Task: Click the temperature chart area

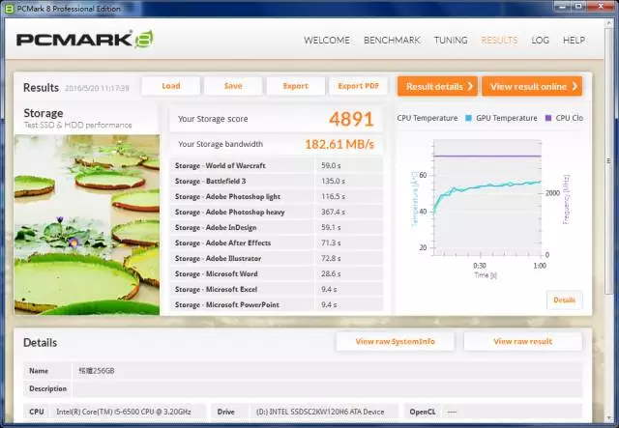Action: tap(487, 197)
